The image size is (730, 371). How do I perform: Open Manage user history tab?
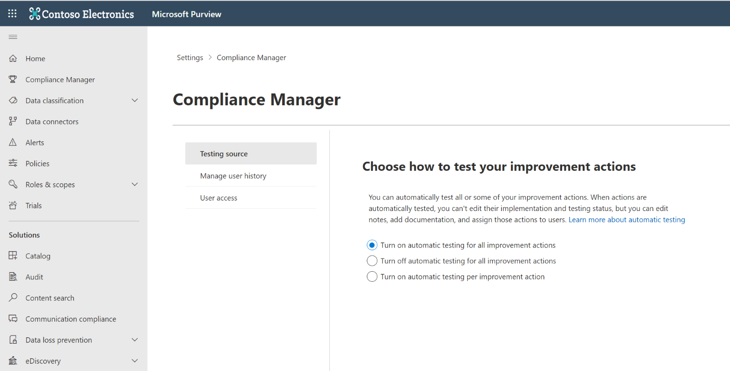tap(251, 176)
